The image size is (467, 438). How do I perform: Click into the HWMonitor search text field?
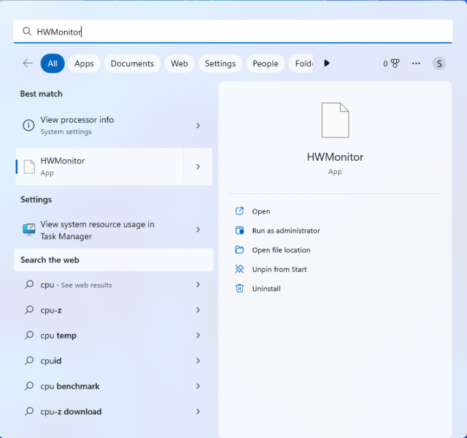(x=233, y=31)
